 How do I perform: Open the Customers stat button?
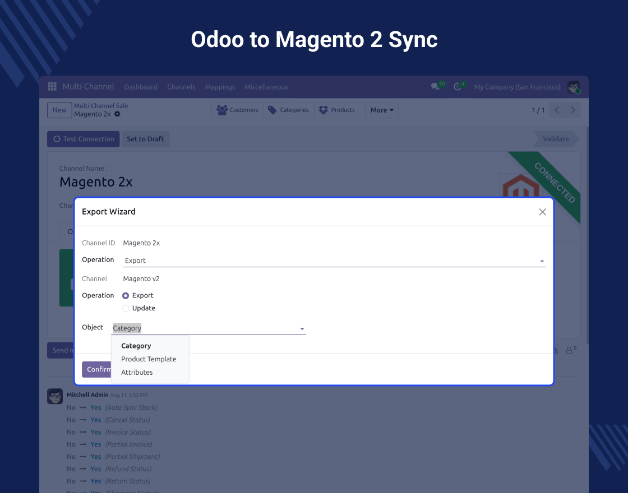237,110
